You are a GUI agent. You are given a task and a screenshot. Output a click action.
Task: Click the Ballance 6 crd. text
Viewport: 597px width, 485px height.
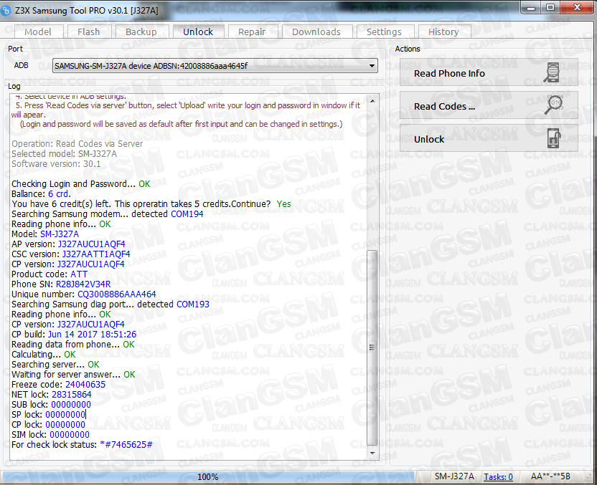click(41, 194)
